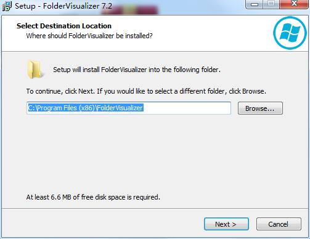The height and width of the screenshot is (239, 310).
Task: Click empty space right of path text in field
Action: 187,108
